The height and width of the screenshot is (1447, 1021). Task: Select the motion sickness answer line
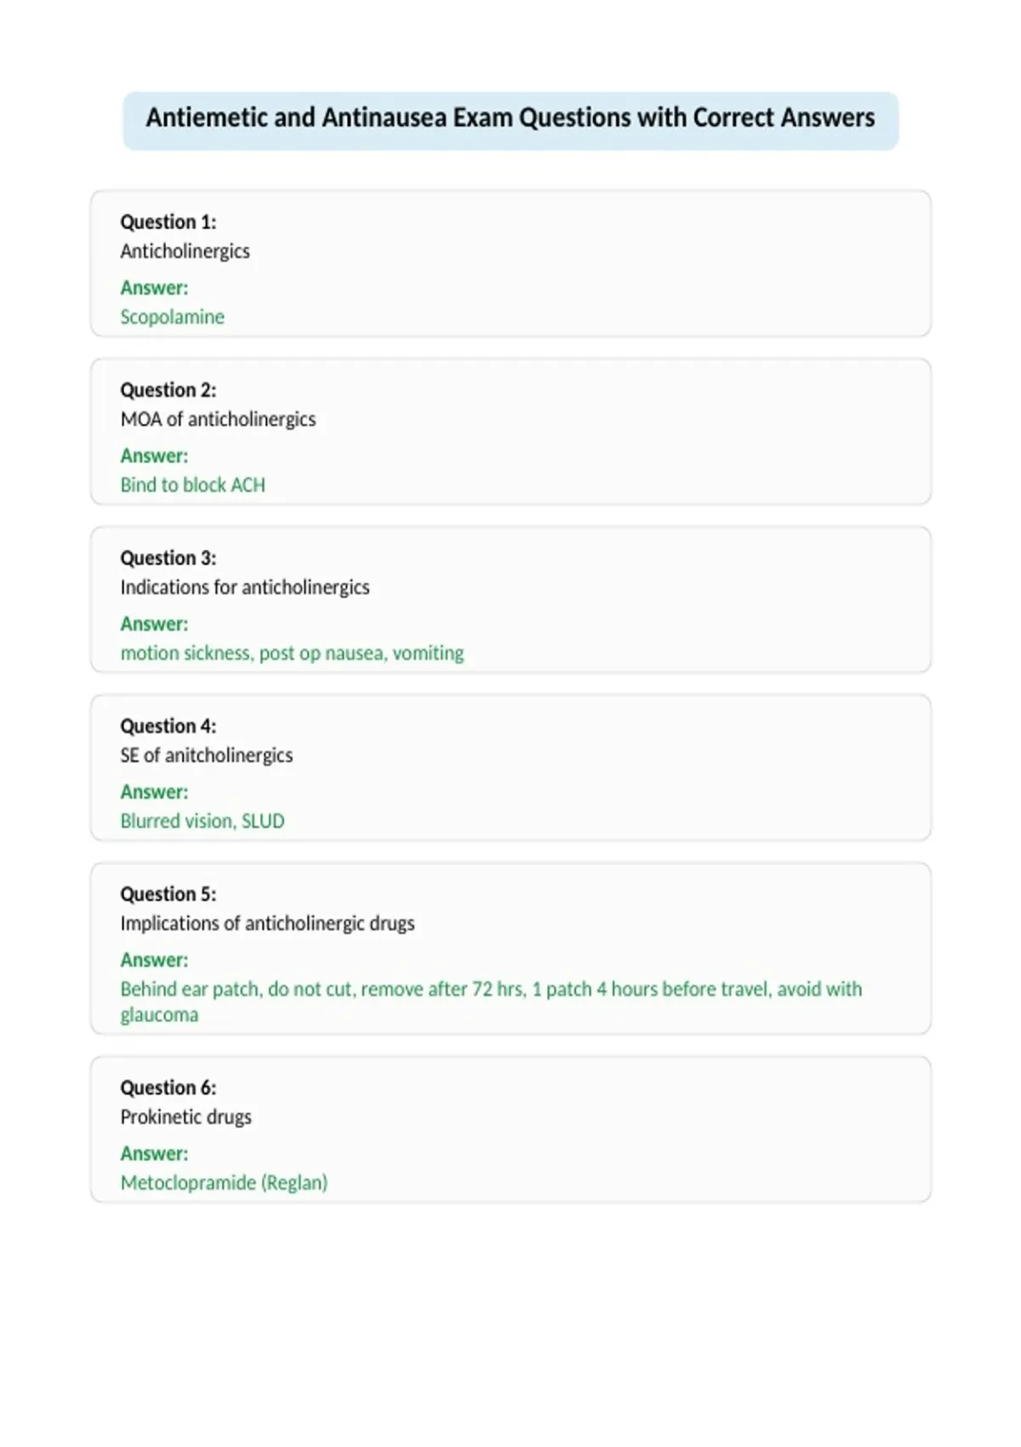[292, 653]
